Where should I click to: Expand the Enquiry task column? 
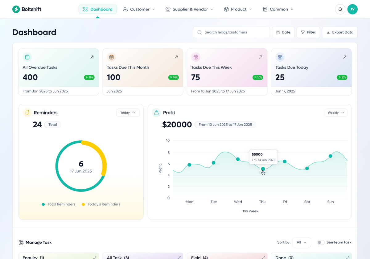pos(95,257)
